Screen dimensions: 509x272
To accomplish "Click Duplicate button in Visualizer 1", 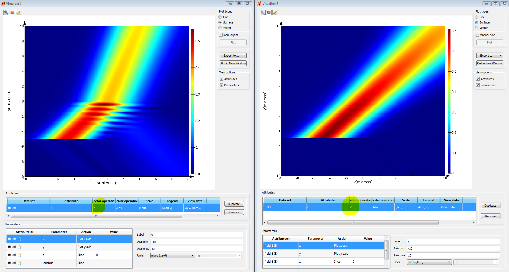I will (234, 204).
